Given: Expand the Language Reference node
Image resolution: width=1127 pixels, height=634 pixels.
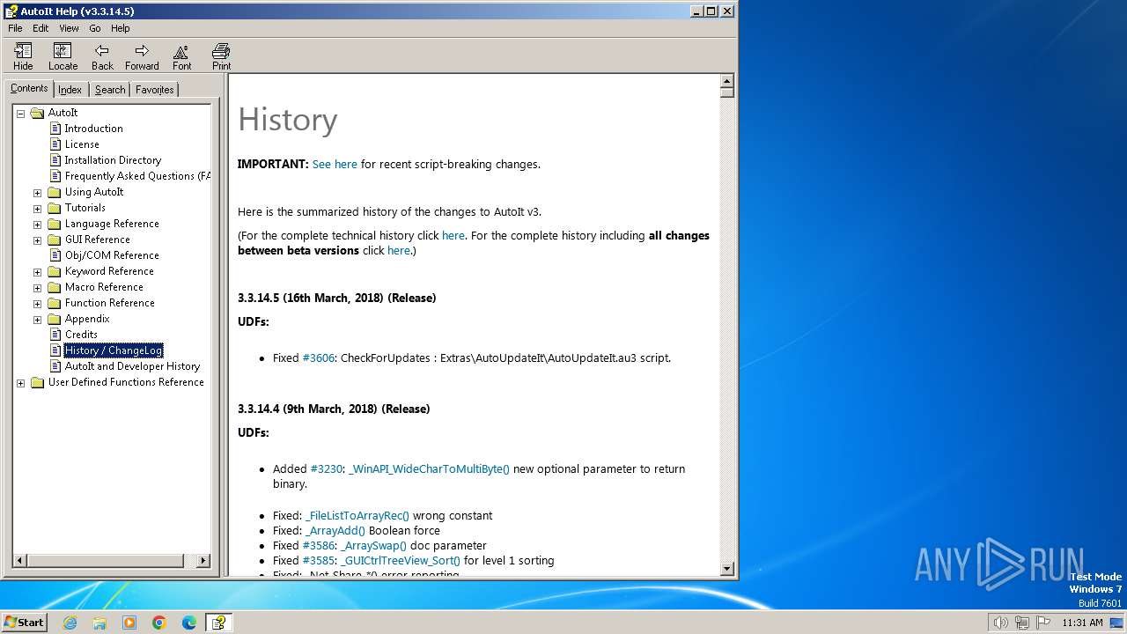Looking at the screenshot, I should point(37,225).
